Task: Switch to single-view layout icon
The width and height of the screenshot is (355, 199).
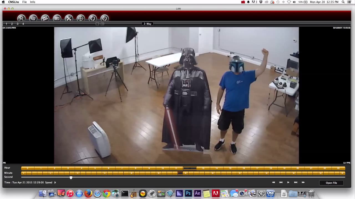Action: [x=97, y=24]
